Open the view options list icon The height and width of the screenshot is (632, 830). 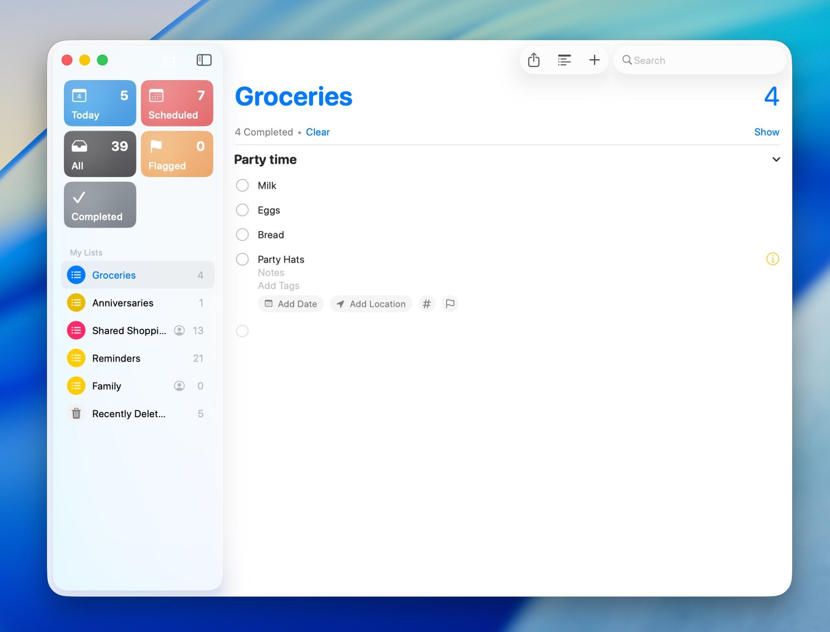click(564, 60)
